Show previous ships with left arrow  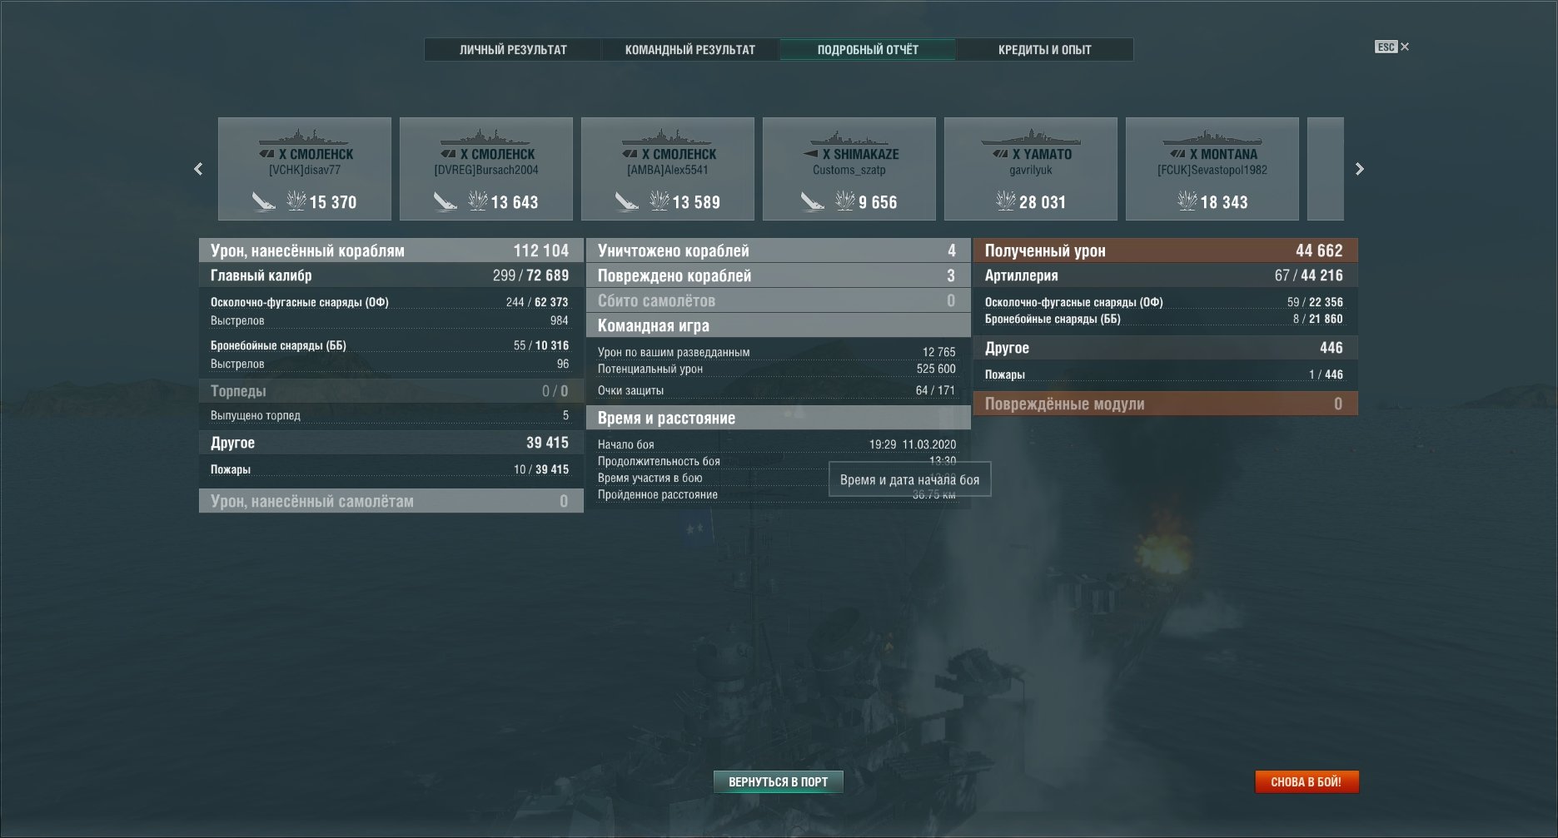pos(198,169)
